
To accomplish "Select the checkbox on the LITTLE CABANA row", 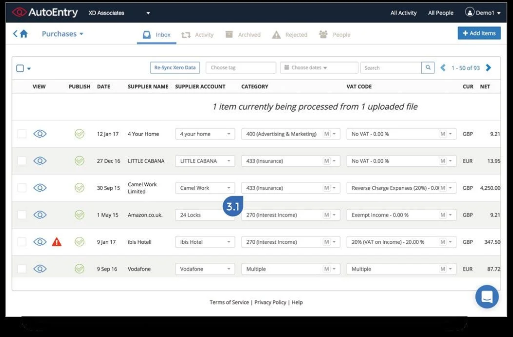I will pyautogui.click(x=22, y=160).
